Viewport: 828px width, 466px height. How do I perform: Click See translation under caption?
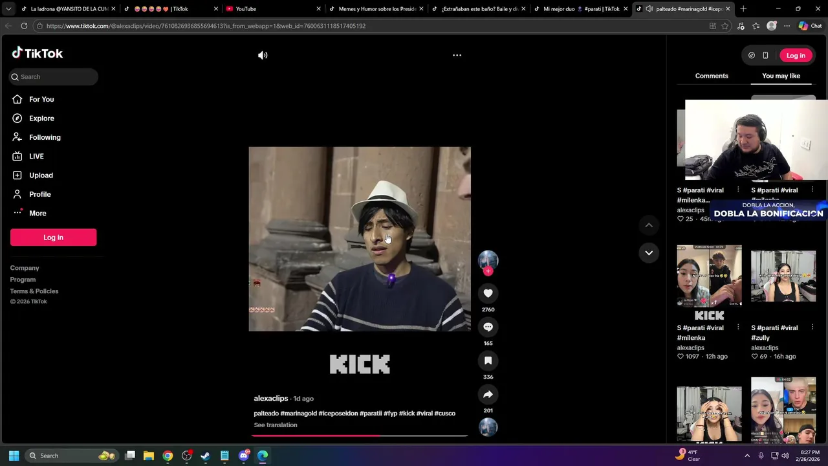276,425
